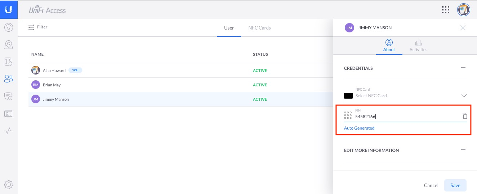Click into the PIN input field
Viewport: 477px width, 194px height.
[x=404, y=116]
